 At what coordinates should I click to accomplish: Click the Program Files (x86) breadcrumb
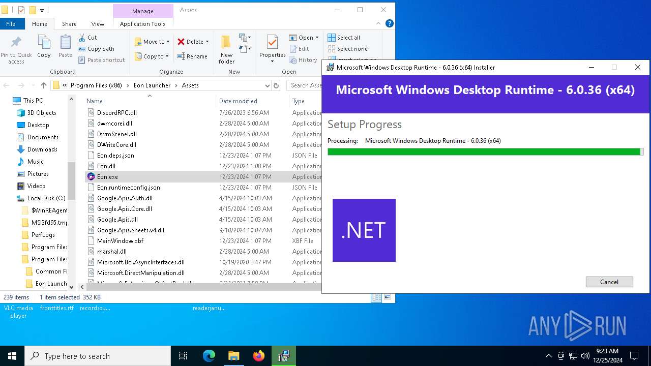[x=96, y=85]
